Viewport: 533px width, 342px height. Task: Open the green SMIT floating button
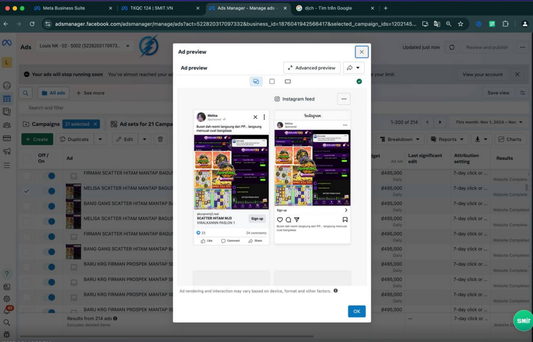(523, 320)
